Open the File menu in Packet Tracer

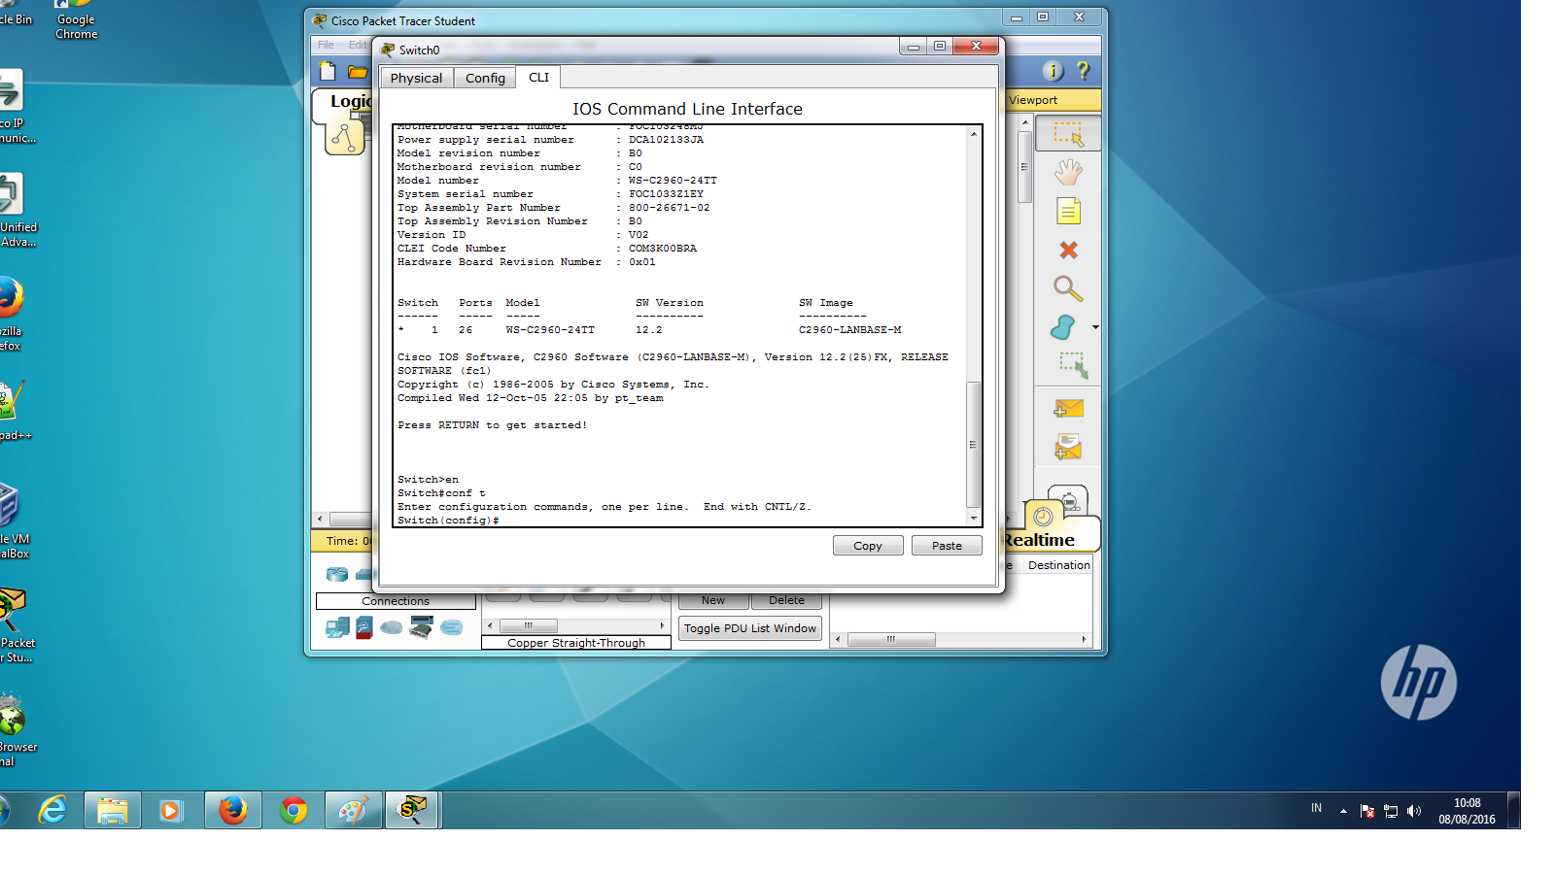(x=326, y=45)
